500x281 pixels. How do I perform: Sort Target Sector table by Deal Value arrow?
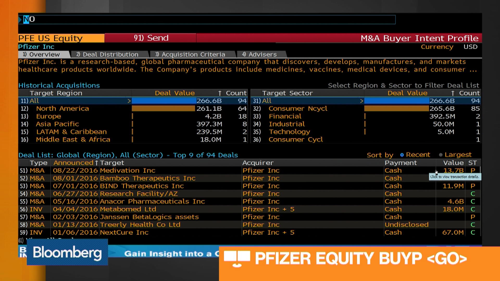pos(452,93)
